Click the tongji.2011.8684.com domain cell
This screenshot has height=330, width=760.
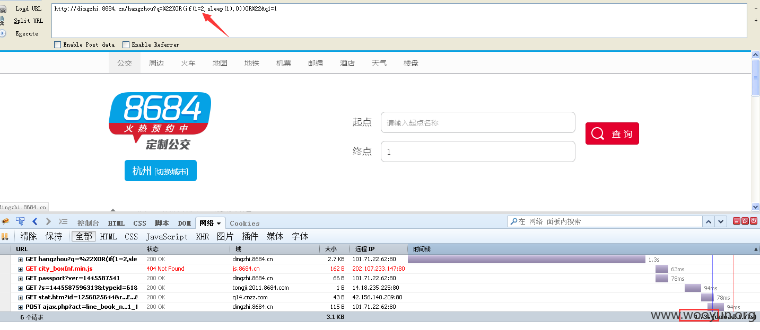pos(260,288)
